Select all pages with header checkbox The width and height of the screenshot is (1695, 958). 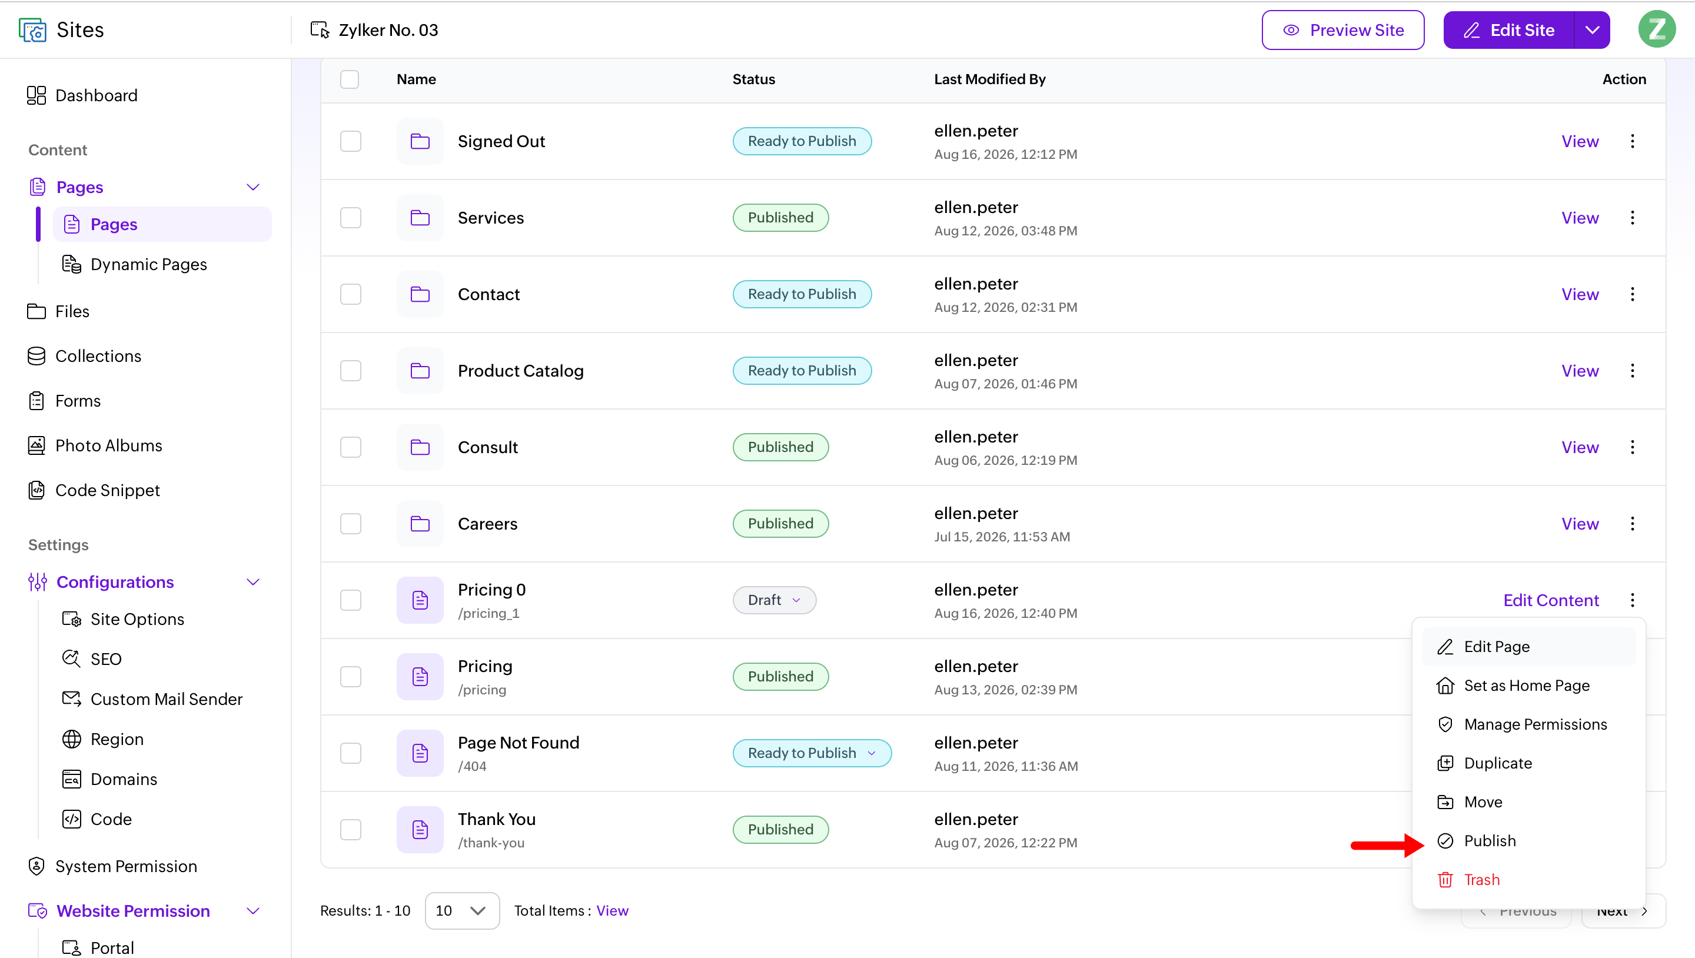pyautogui.click(x=350, y=79)
